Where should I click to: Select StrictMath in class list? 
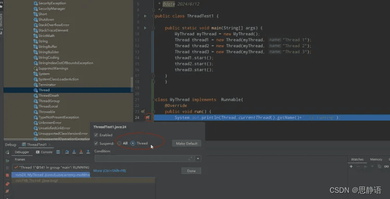click(x=46, y=36)
